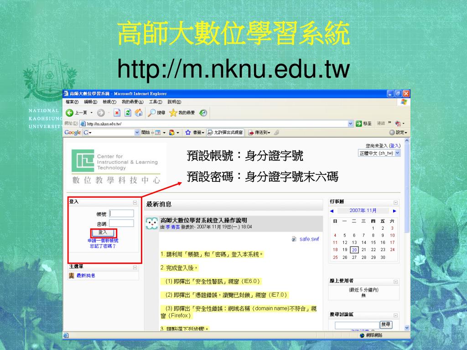
Task: Click the status bar page icon
Action: point(66,335)
